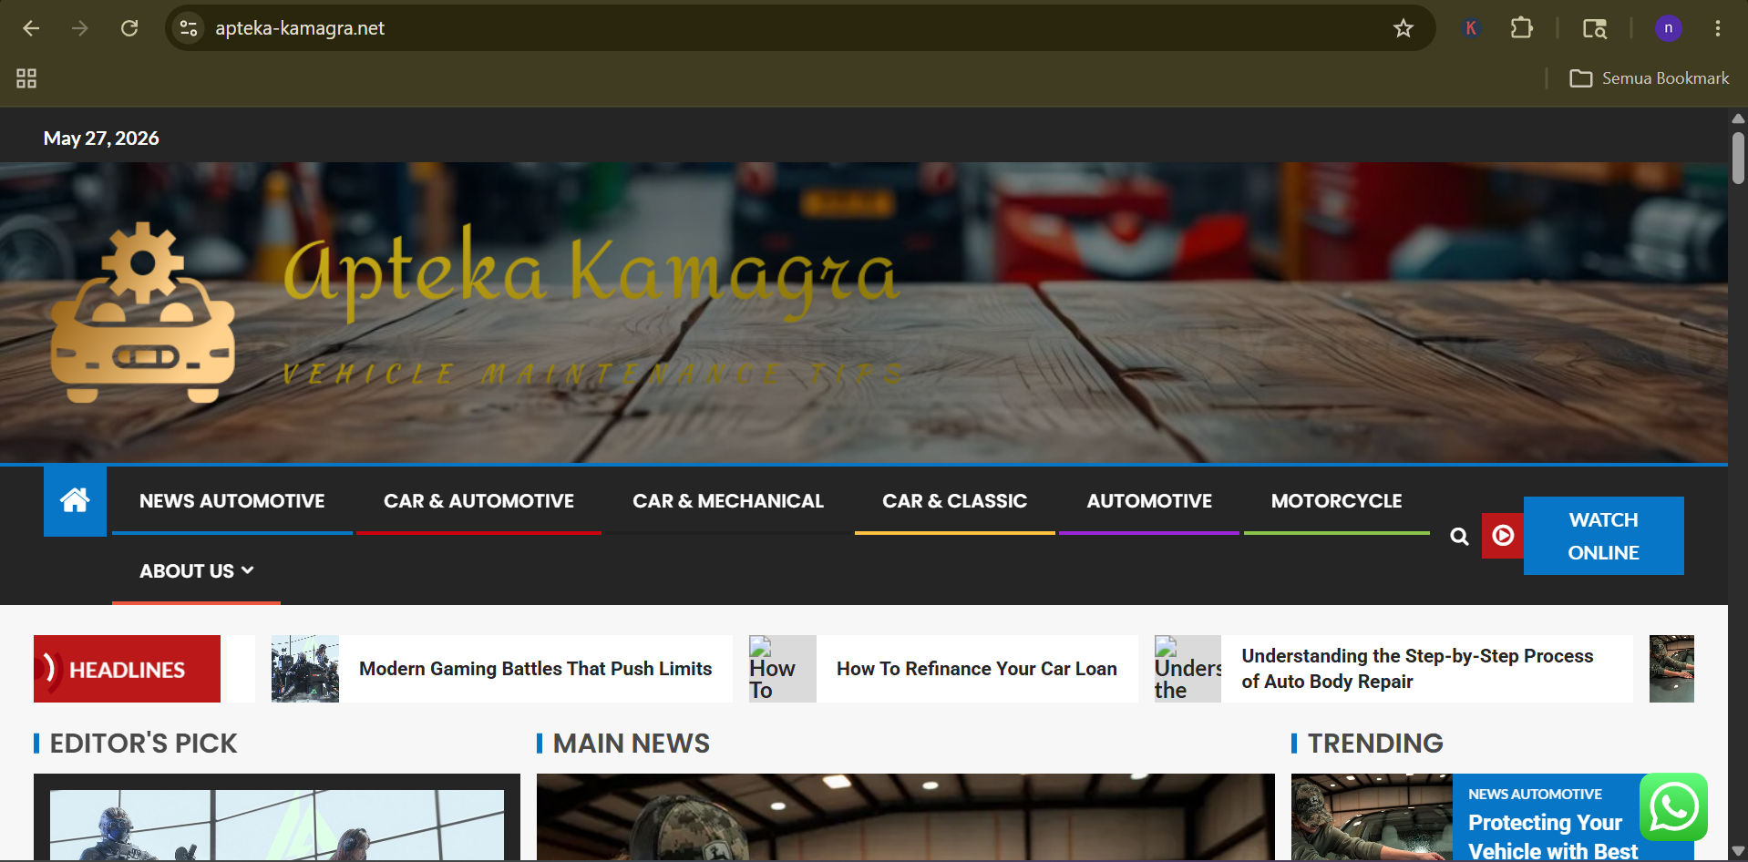Open the NEWS AUTOMOTIVE menu item

[231, 501]
